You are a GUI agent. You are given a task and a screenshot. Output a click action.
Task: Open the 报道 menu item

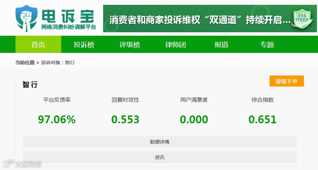point(221,44)
